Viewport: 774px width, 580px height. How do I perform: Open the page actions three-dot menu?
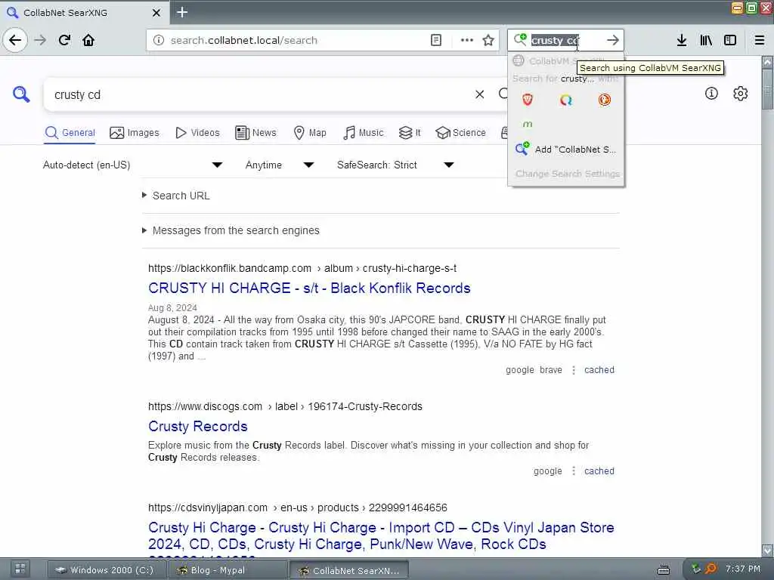click(466, 40)
